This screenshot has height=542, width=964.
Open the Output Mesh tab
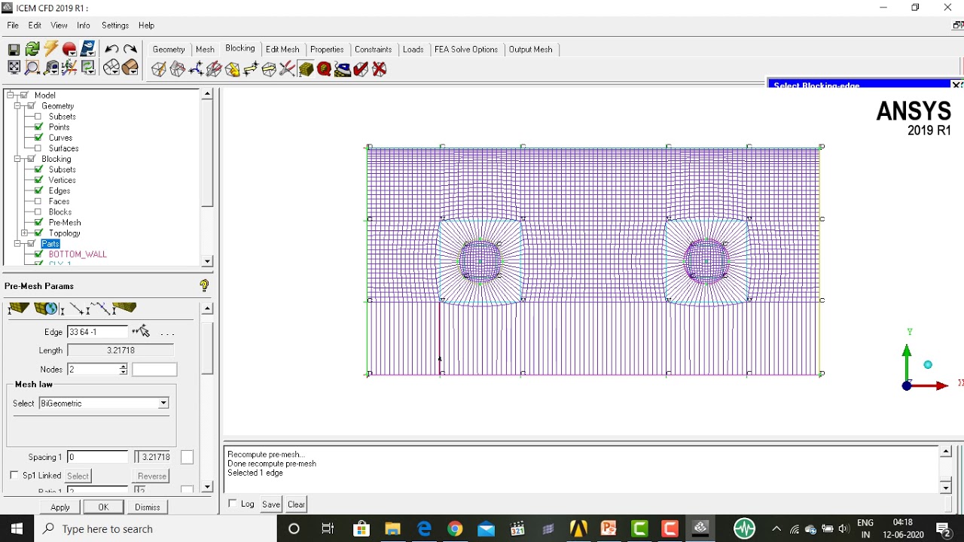coord(530,49)
